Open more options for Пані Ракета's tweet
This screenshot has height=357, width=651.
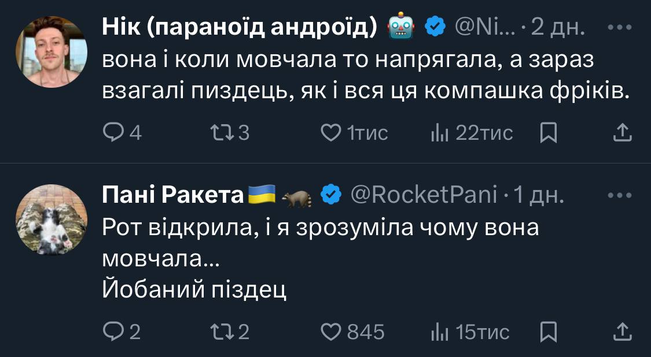tap(621, 195)
